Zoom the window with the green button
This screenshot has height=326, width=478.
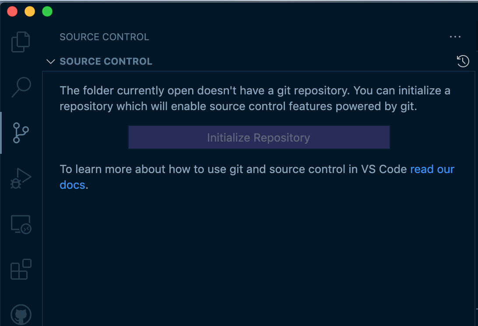pos(47,11)
